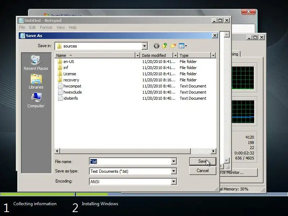Select the en-US folder
Image resolution: width=288 pixels, height=216 pixels.
pyautogui.click(x=68, y=62)
